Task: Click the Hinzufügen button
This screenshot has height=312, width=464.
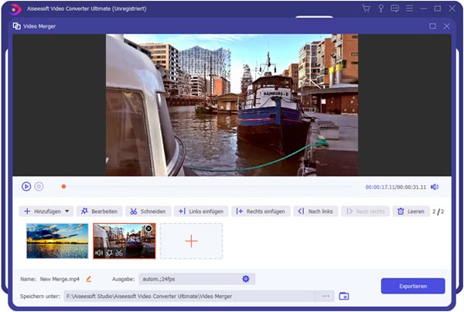Action: (46, 211)
